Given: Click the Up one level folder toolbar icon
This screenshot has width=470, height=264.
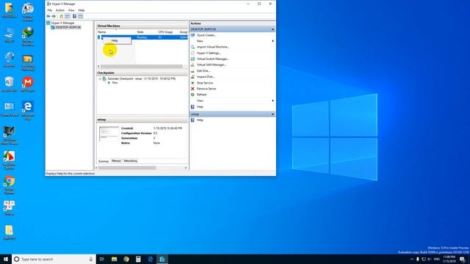Looking at the screenshot, I should 62,16.
